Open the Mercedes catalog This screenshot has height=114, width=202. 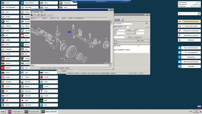(29, 91)
